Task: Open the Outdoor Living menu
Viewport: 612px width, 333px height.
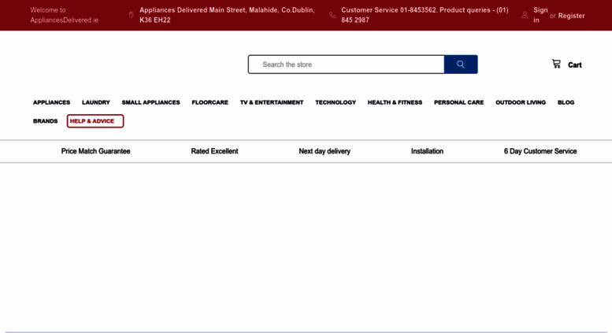Action: click(x=521, y=102)
